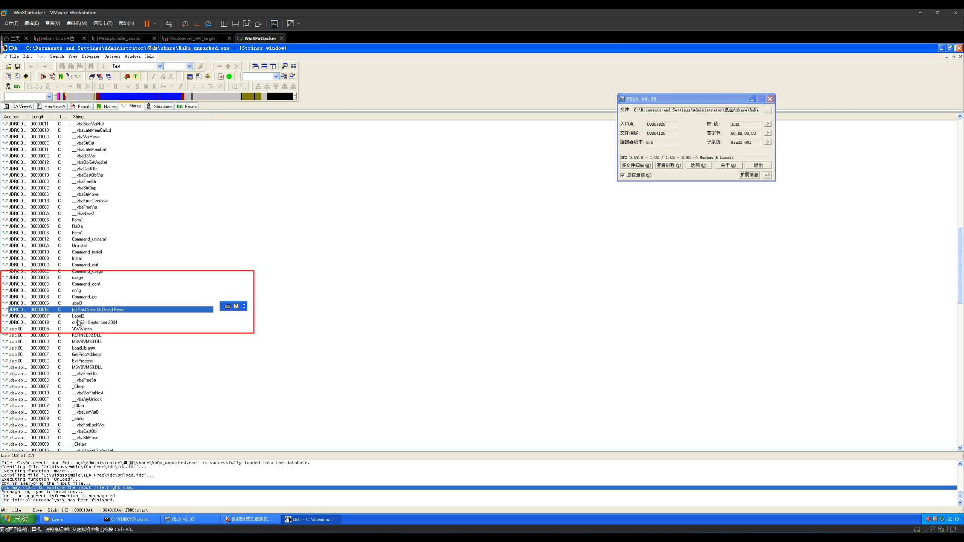Click the blue region of navigation color band
The width and height of the screenshot is (964, 542).
(139, 97)
